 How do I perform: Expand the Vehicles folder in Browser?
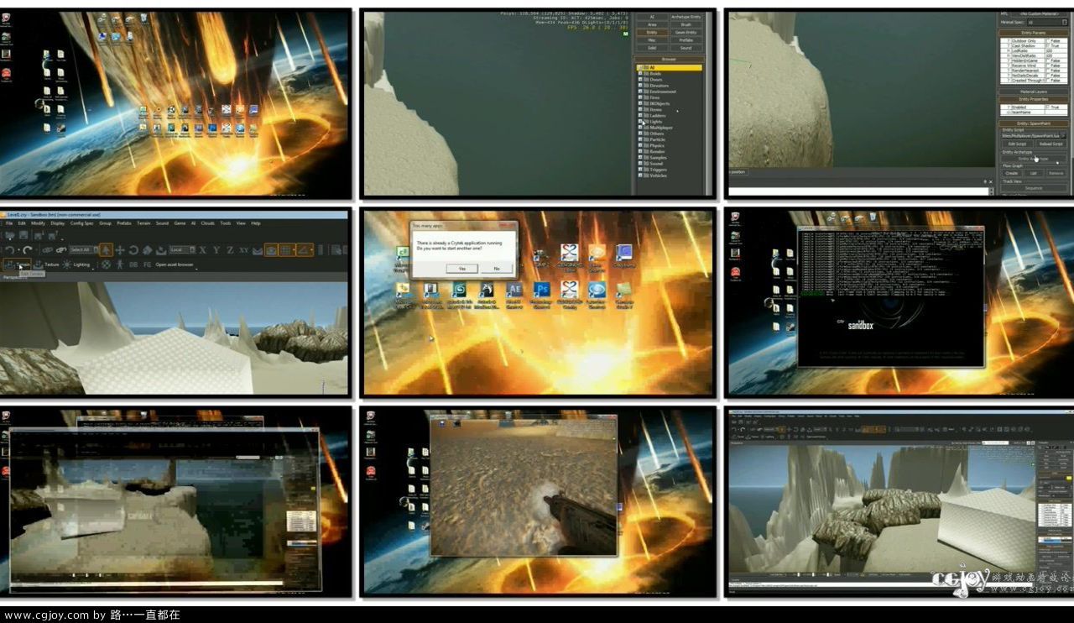coord(642,175)
